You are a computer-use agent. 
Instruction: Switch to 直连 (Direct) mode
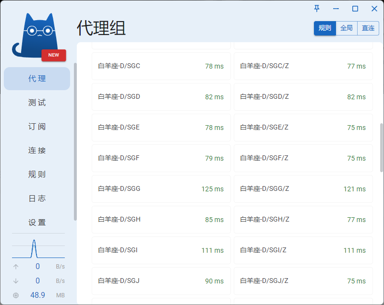[x=368, y=28]
